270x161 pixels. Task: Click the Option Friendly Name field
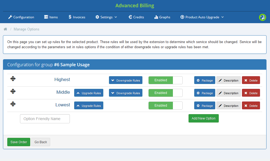(x=45, y=119)
